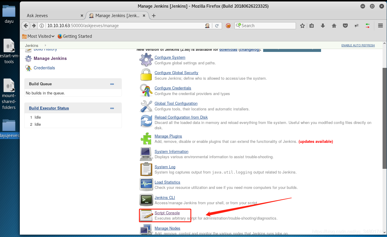Click the NoScript blocked icon beside search

[228, 26]
